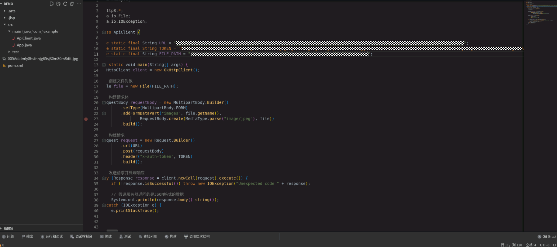Open the 查找引用 panel tab

pyautogui.click(x=148, y=237)
